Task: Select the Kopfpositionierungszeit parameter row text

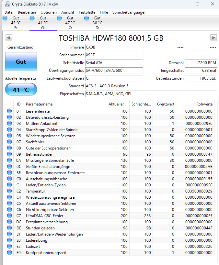Action: point(46,253)
